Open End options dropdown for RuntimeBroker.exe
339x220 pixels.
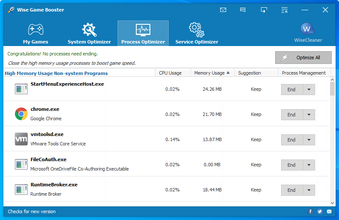[x=309, y=190]
